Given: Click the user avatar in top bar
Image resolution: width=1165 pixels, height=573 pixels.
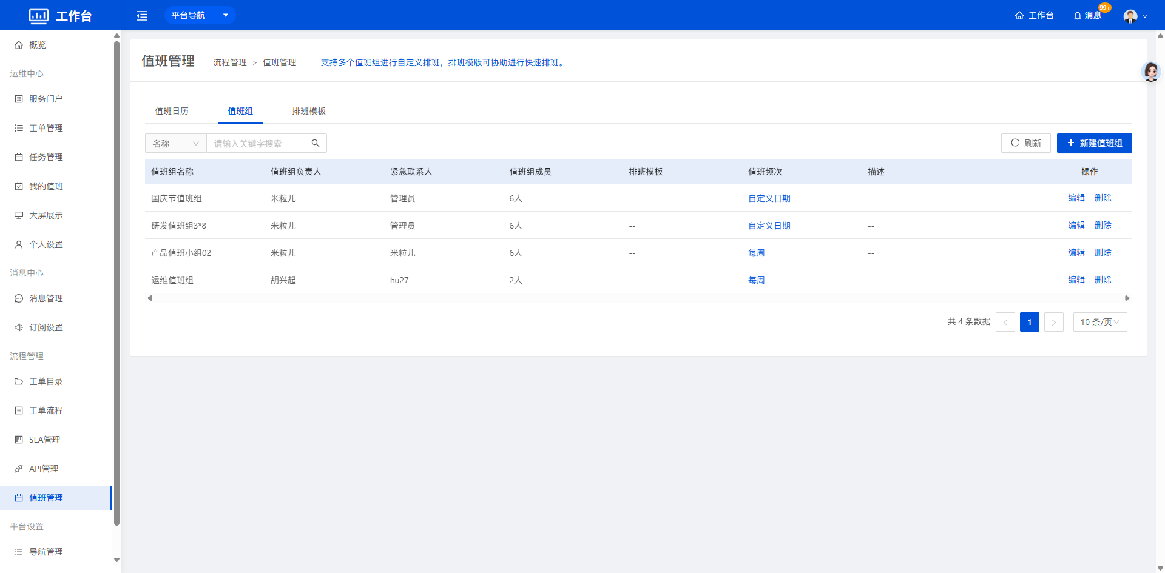Looking at the screenshot, I should (x=1130, y=16).
